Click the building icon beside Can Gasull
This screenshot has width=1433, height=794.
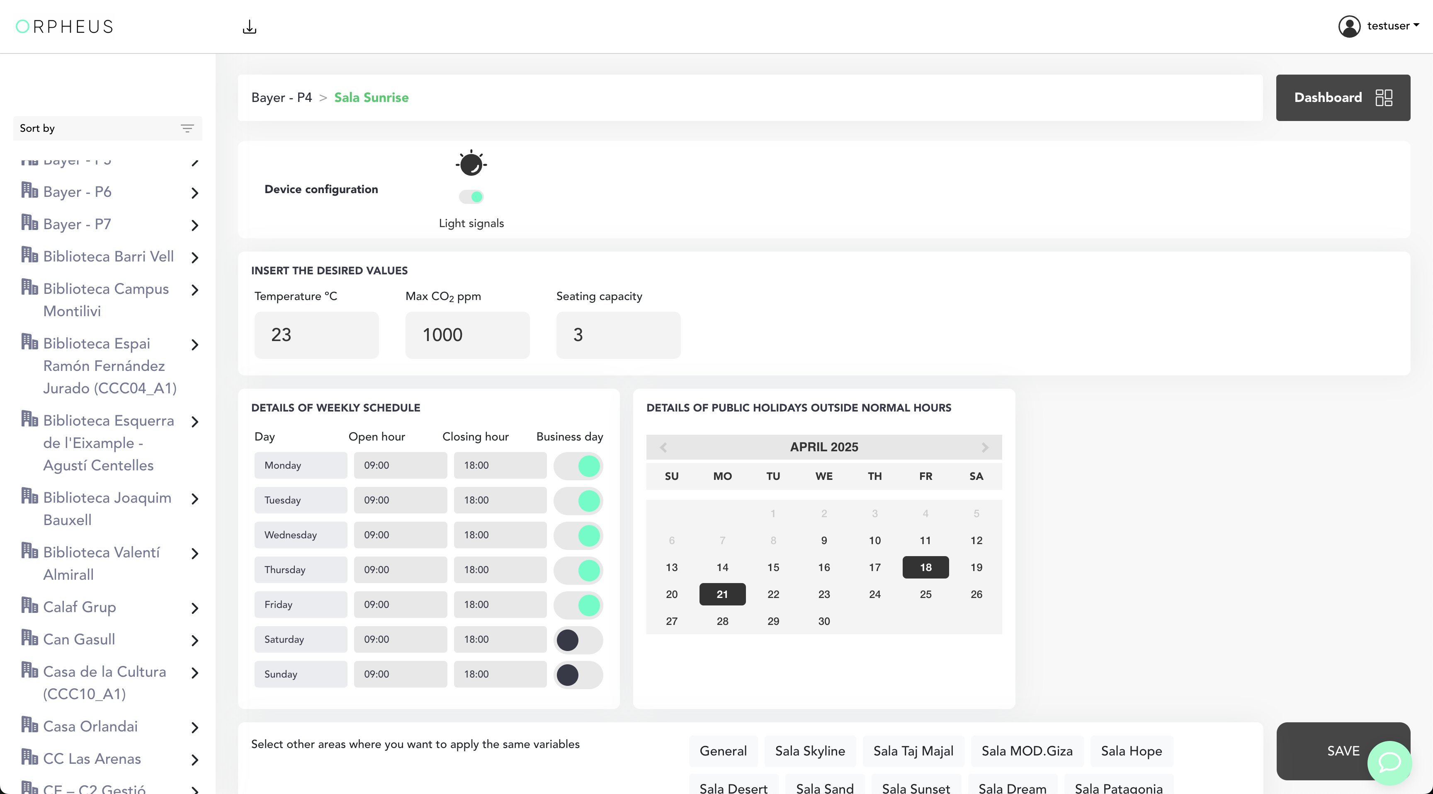pyautogui.click(x=29, y=638)
